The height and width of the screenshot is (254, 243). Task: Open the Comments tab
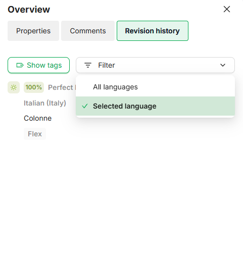(88, 31)
